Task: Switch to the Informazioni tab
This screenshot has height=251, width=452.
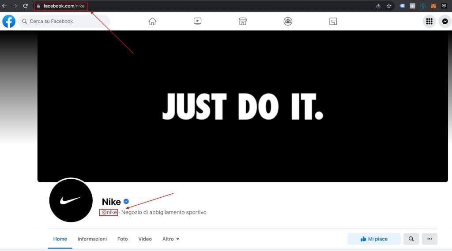Action: (92, 239)
